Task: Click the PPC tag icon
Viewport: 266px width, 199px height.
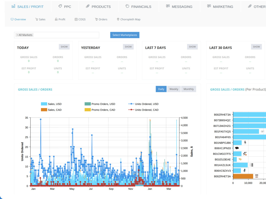Action: coord(60,6)
